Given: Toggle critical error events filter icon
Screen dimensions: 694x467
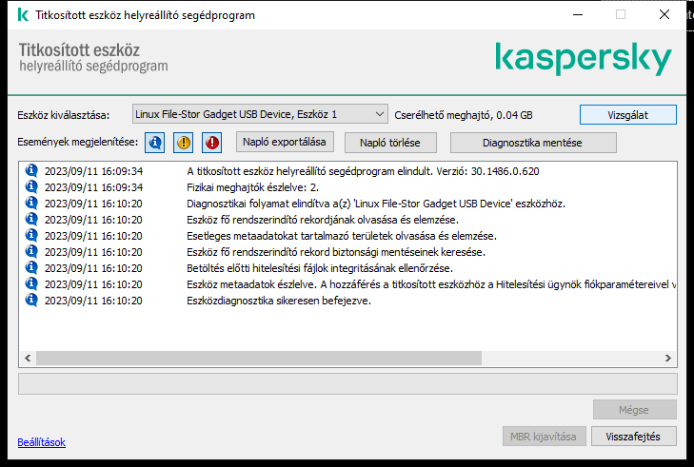Looking at the screenshot, I should pyautogui.click(x=212, y=143).
